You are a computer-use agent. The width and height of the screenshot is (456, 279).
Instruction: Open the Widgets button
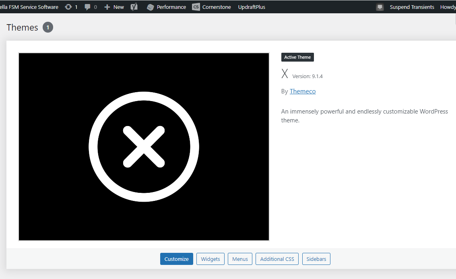210,259
